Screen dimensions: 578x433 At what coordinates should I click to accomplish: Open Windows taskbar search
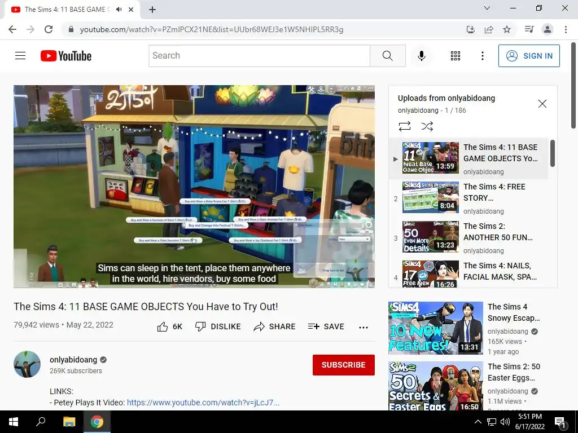pyautogui.click(x=41, y=422)
